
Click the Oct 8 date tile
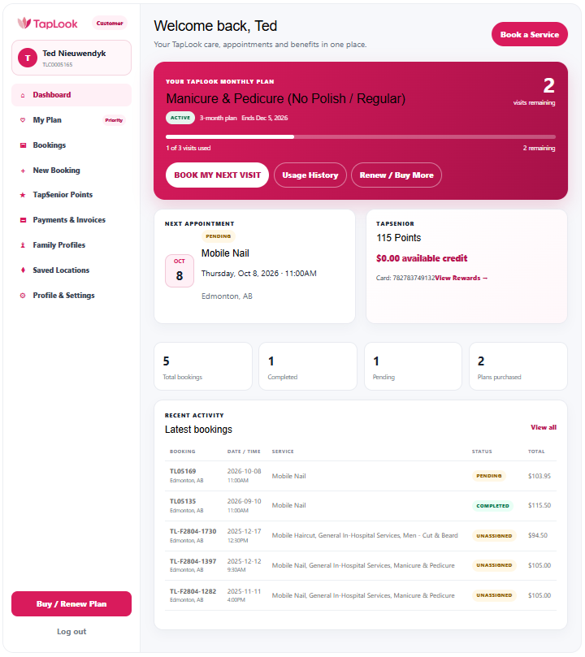[x=180, y=270]
